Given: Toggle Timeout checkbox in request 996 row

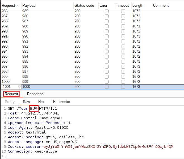Looking at the screenshot, I should point(123,62).
